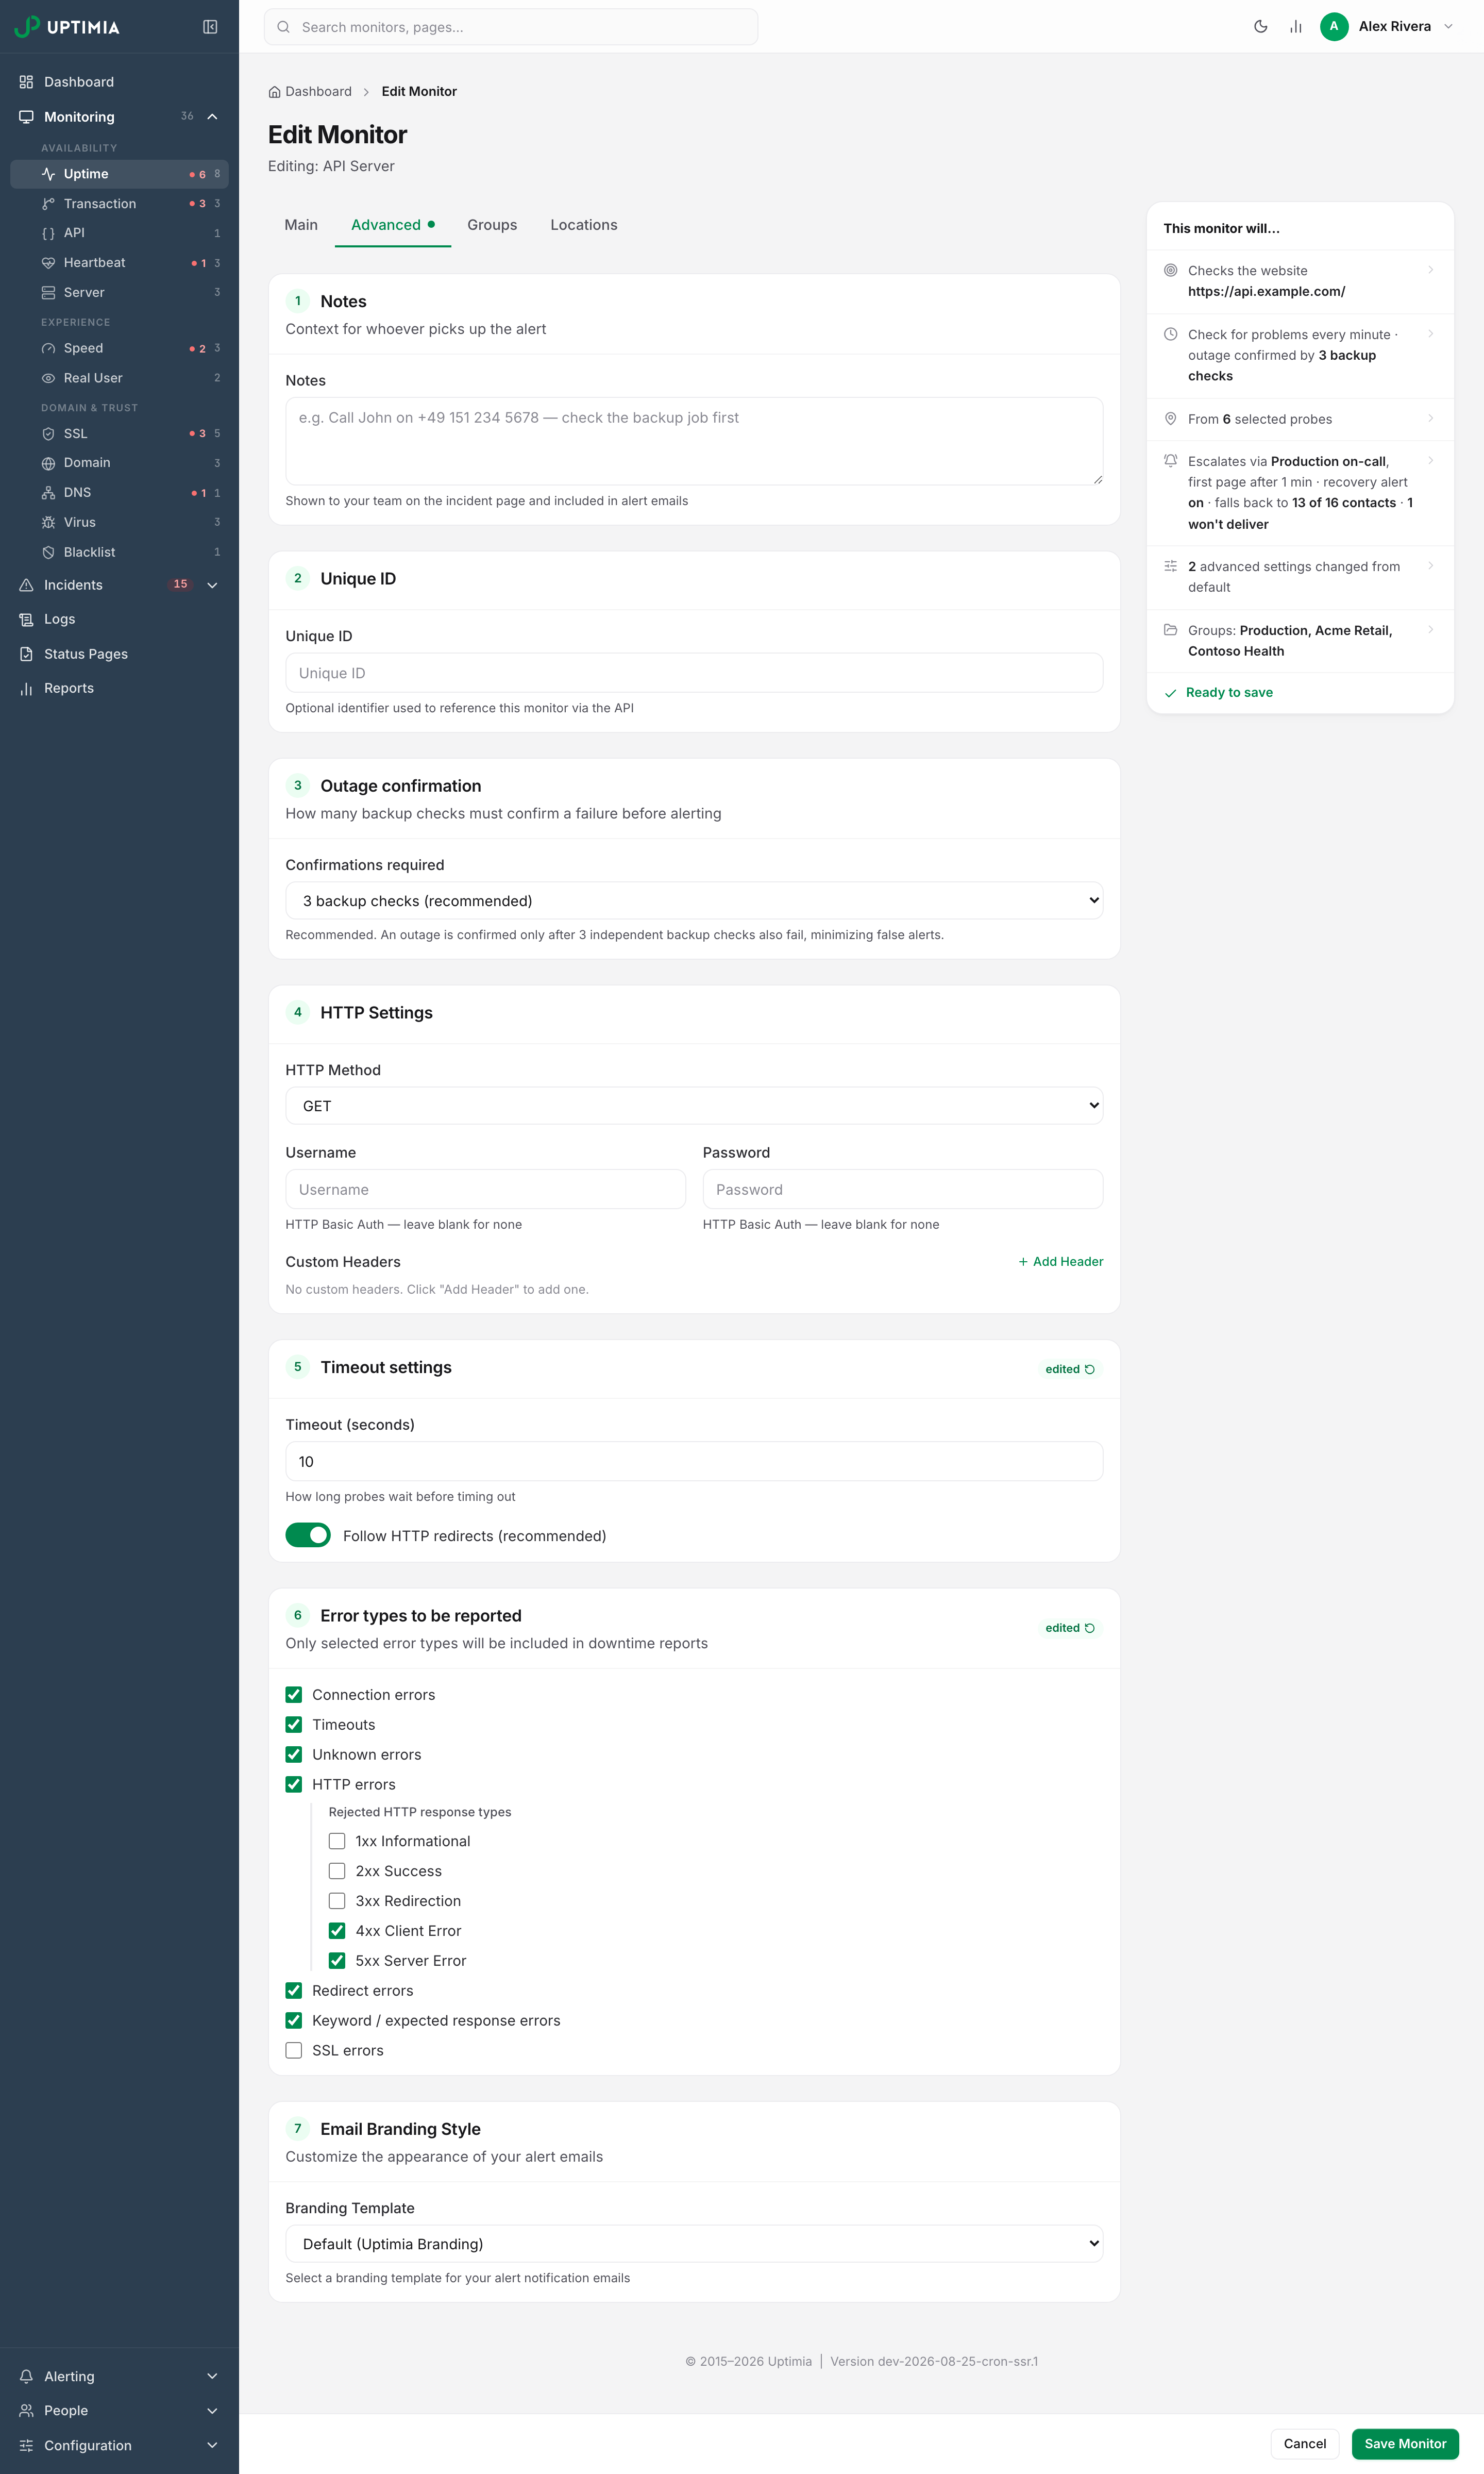This screenshot has width=1484, height=2474.
Task: Click the home icon in the breadcrumb
Action: point(274,92)
